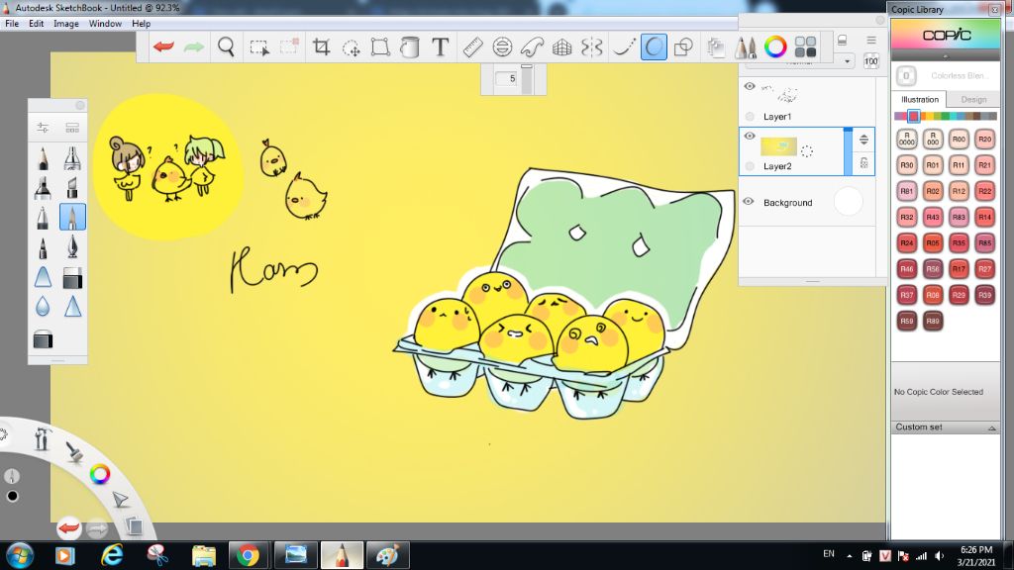The image size is (1014, 570).
Task: Toggle the Predictive Stroke tool
Action: tap(654, 47)
